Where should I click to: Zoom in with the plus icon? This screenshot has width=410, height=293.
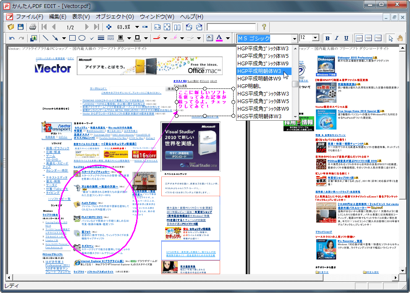pos(109,27)
